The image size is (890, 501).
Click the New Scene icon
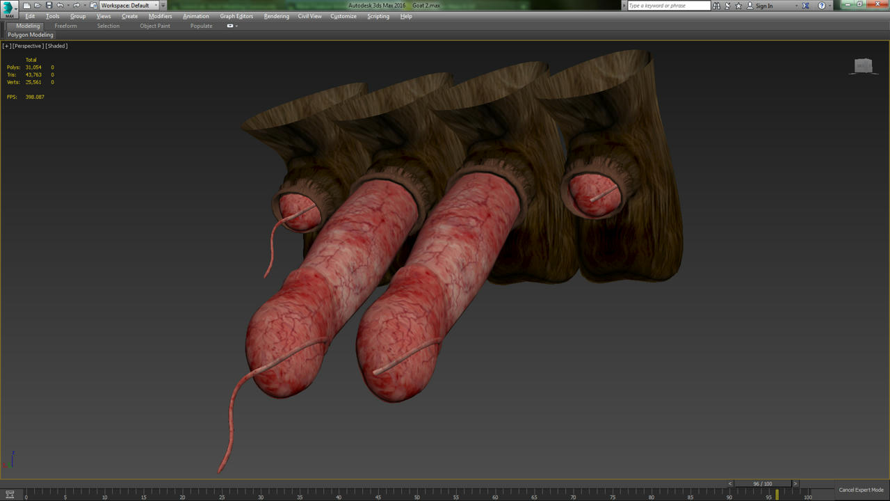[x=26, y=6]
